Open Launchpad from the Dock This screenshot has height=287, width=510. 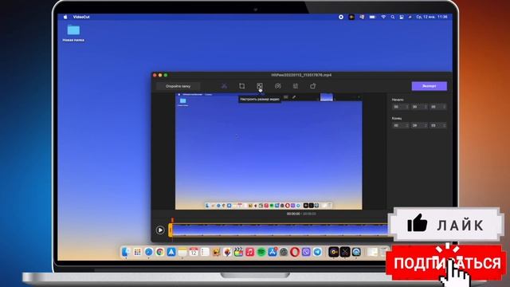137,252
